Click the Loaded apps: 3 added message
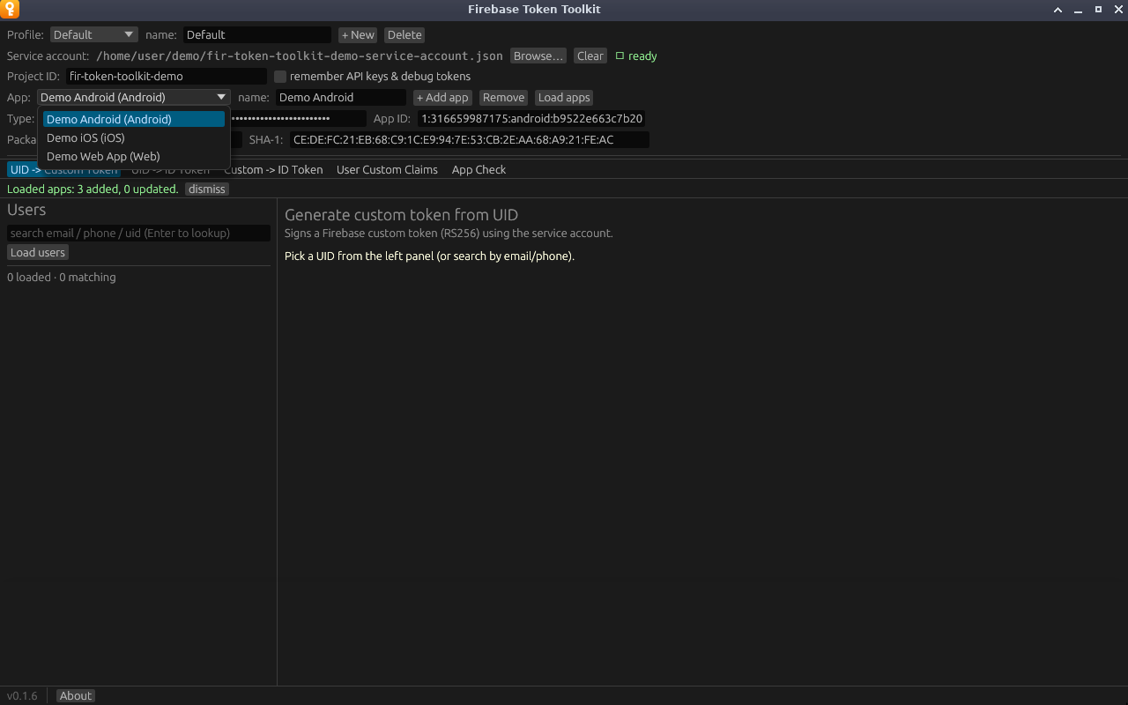This screenshot has width=1128, height=705. (93, 189)
